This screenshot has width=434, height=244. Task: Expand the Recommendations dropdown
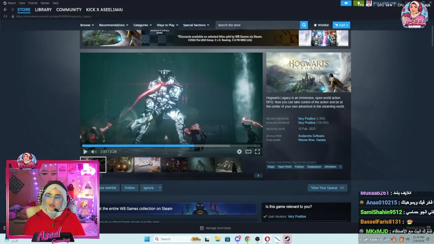(114, 25)
